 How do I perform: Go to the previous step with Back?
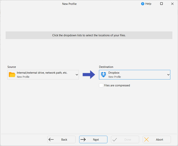coord(64,139)
